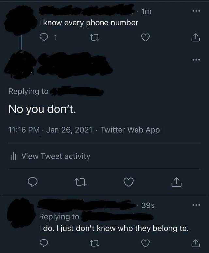Reply to the 'I know every phone number' tweet

(x=43, y=39)
